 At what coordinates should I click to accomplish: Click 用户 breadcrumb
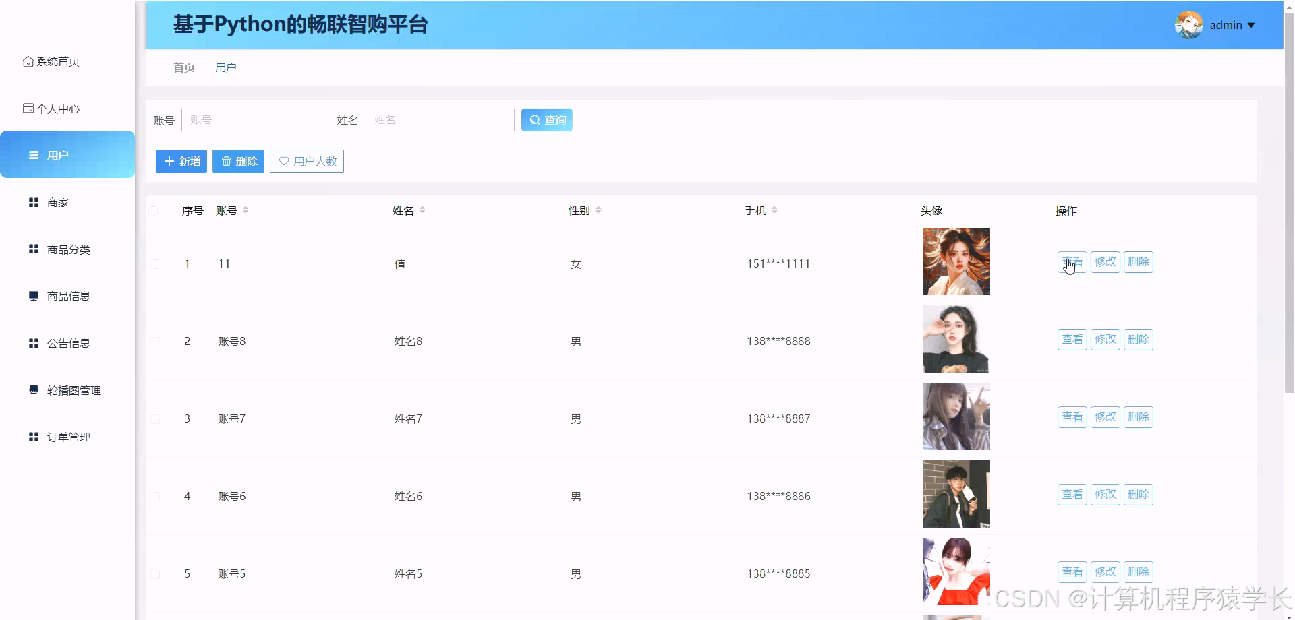226,67
